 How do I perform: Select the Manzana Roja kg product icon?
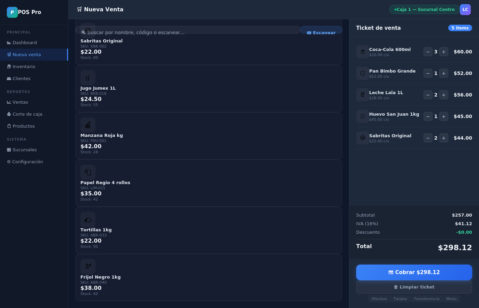[x=88, y=125]
